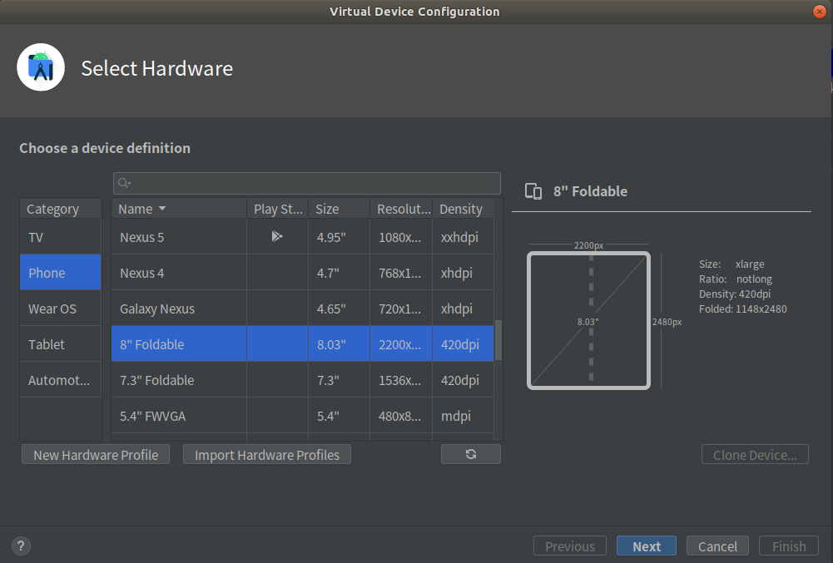Click the device table vertical scrollbar

click(498, 340)
